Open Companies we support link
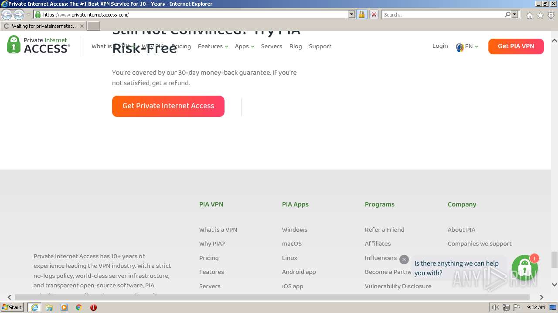 tap(480, 243)
